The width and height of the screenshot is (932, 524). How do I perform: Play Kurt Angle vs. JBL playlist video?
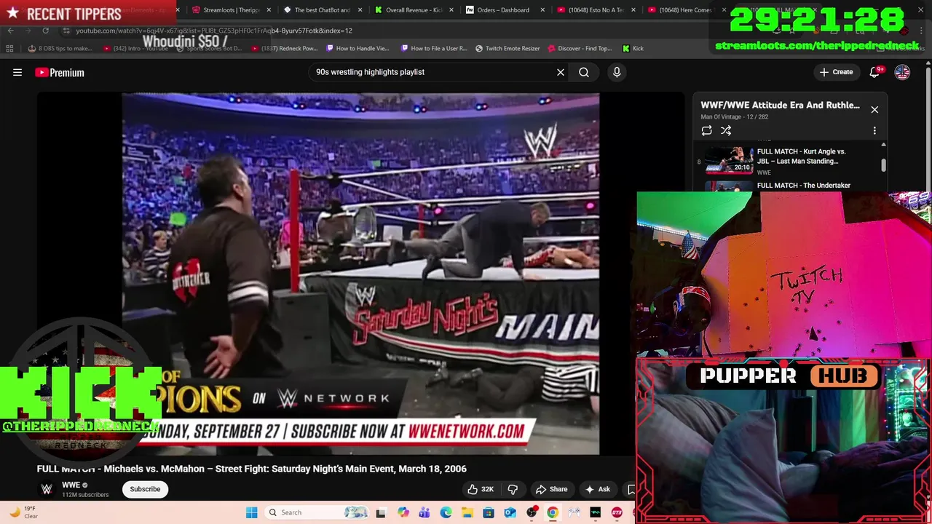(x=790, y=161)
